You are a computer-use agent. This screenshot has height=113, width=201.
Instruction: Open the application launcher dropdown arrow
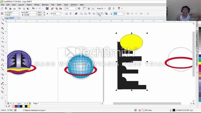(x=122, y=8)
